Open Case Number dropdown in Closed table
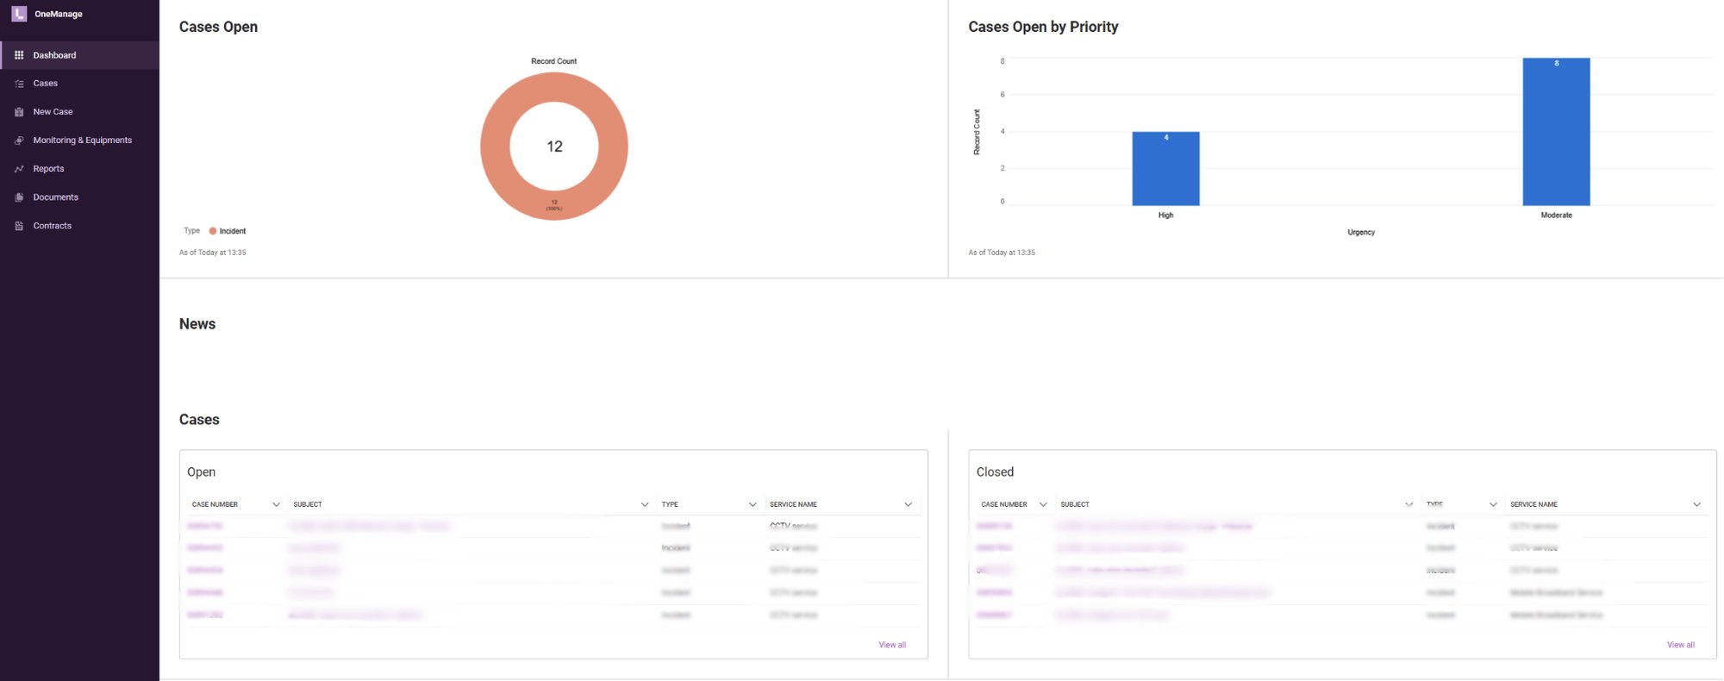The image size is (1724, 681). pyautogui.click(x=1043, y=504)
